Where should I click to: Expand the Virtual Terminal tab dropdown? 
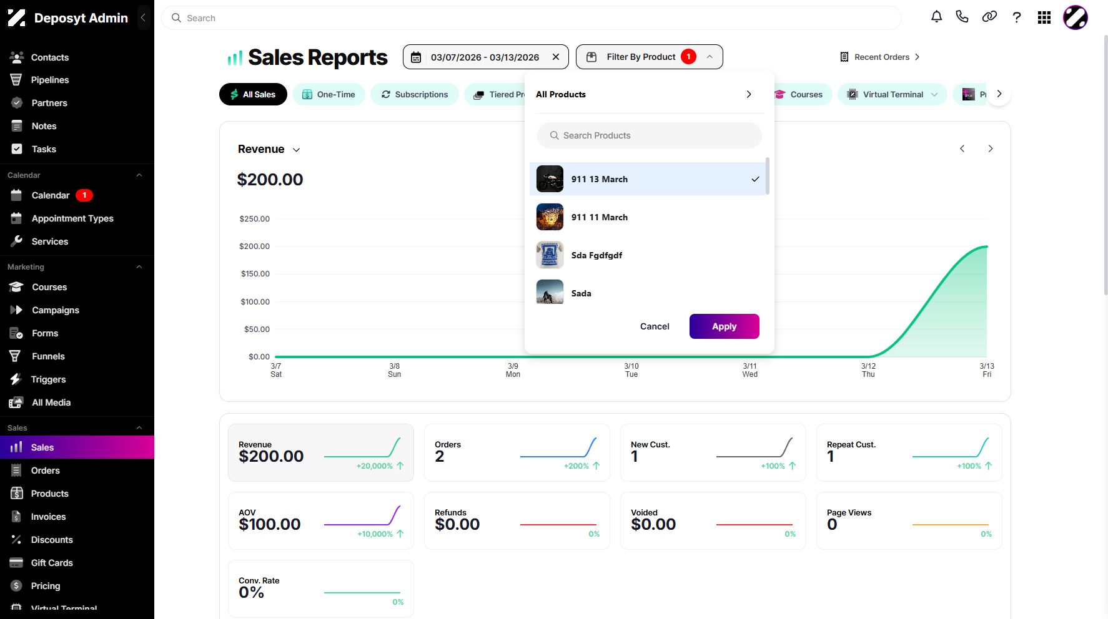click(934, 94)
